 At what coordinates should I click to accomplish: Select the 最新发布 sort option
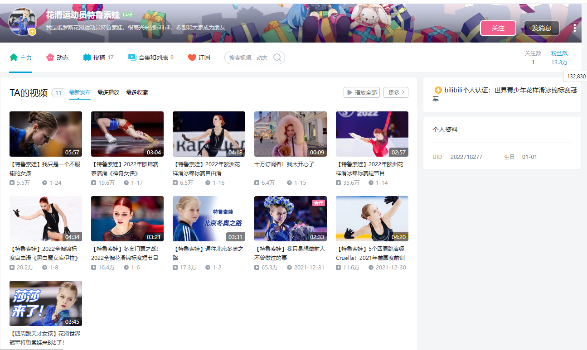pyautogui.click(x=79, y=92)
